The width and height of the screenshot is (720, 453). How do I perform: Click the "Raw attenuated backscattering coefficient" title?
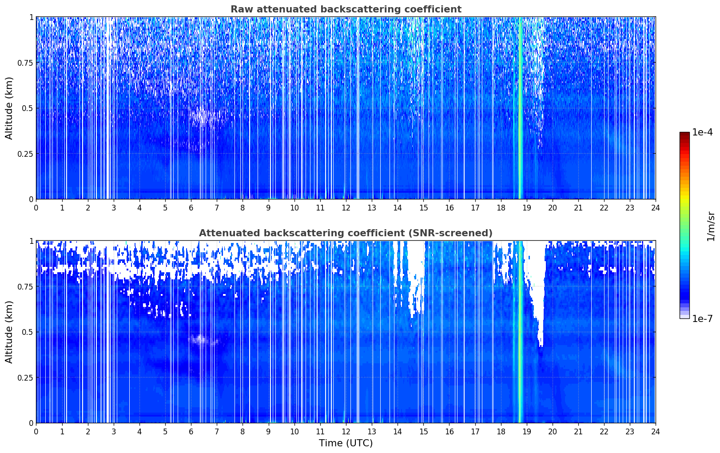(346, 9)
